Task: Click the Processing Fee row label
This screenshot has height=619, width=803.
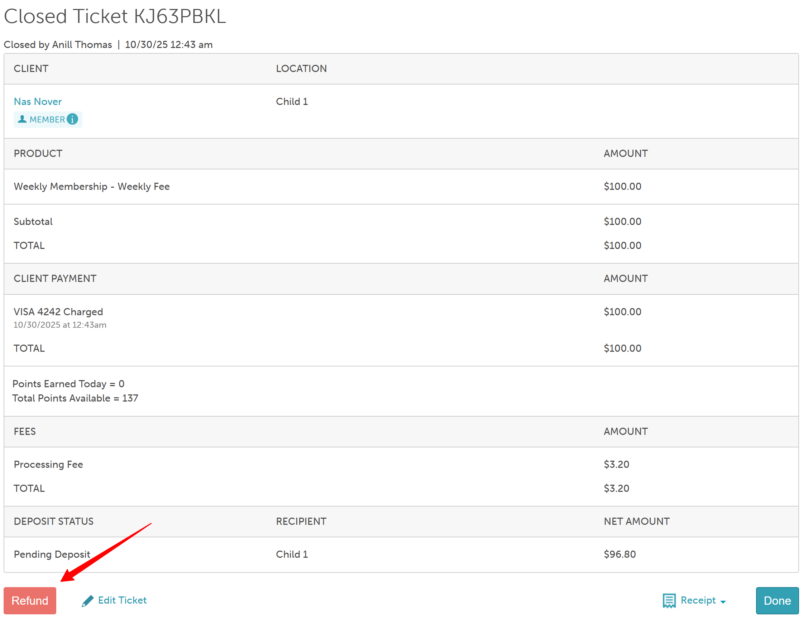Action: 48,464
